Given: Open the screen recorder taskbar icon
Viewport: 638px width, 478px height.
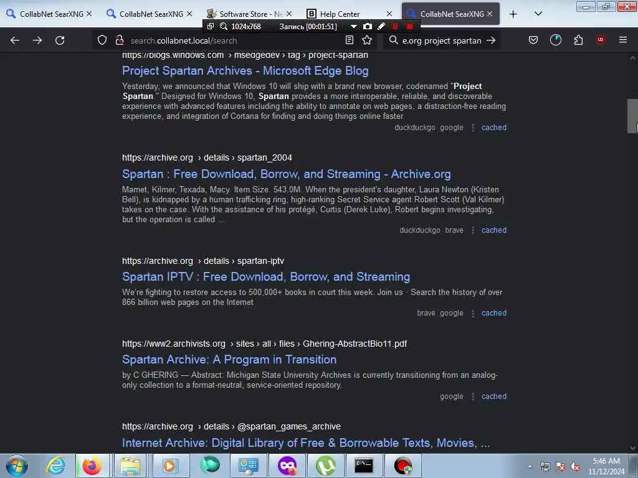Looking at the screenshot, I should coord(403,466).
